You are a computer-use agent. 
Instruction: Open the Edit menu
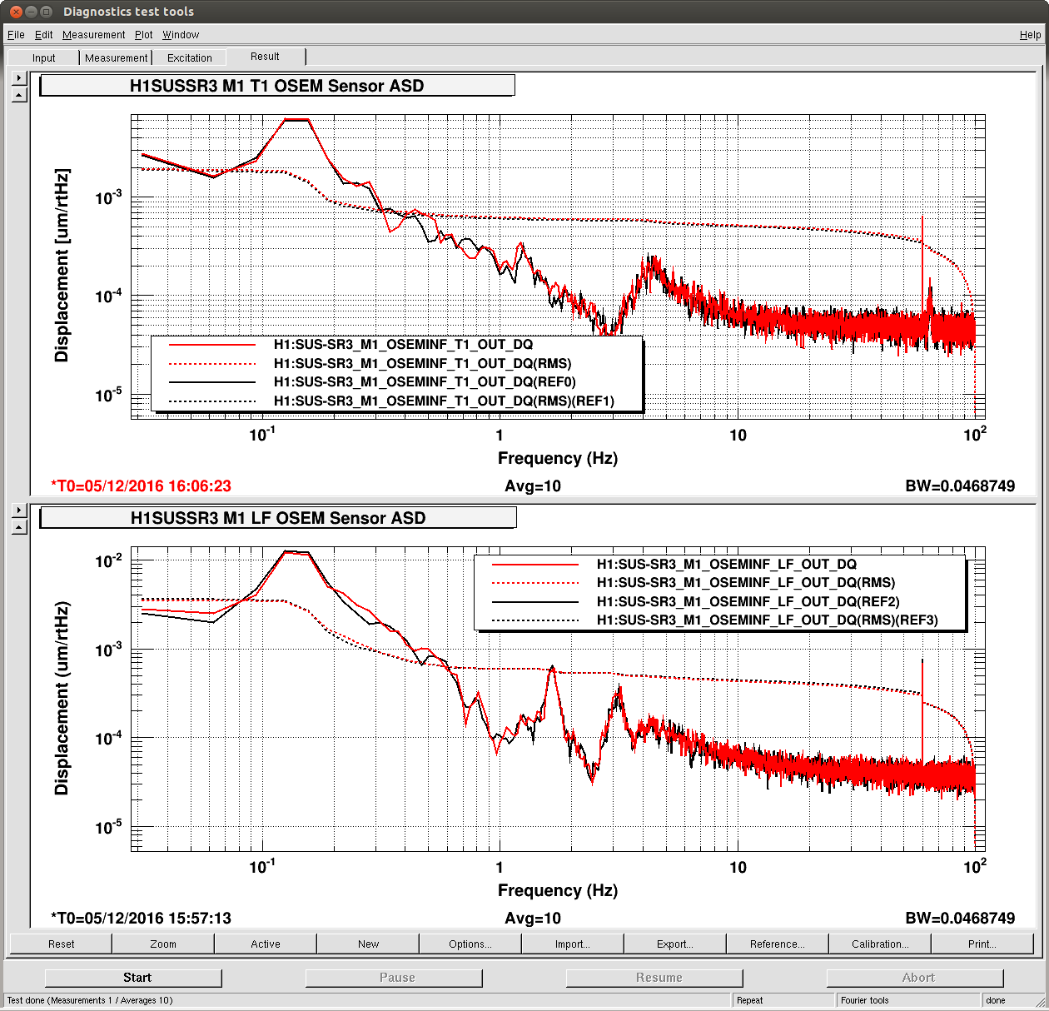pos(43,35)
